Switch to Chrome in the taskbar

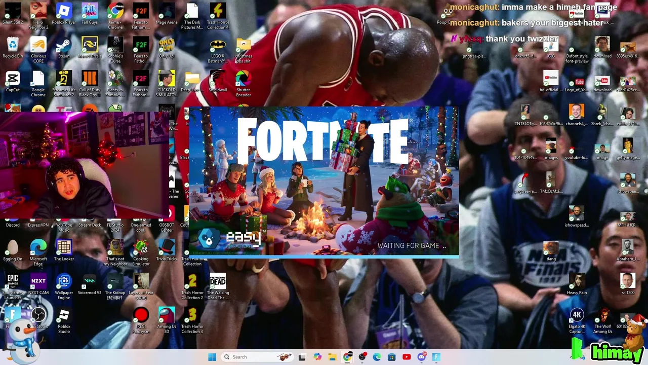(x=347, y=357)
